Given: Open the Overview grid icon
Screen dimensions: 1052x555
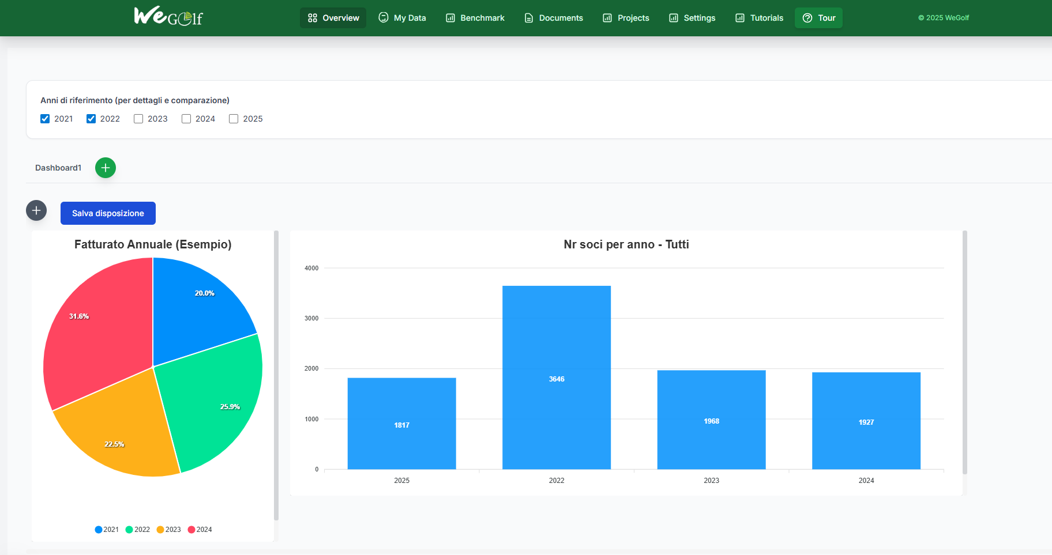Looking at the screenshot, I should pos(313,18).
